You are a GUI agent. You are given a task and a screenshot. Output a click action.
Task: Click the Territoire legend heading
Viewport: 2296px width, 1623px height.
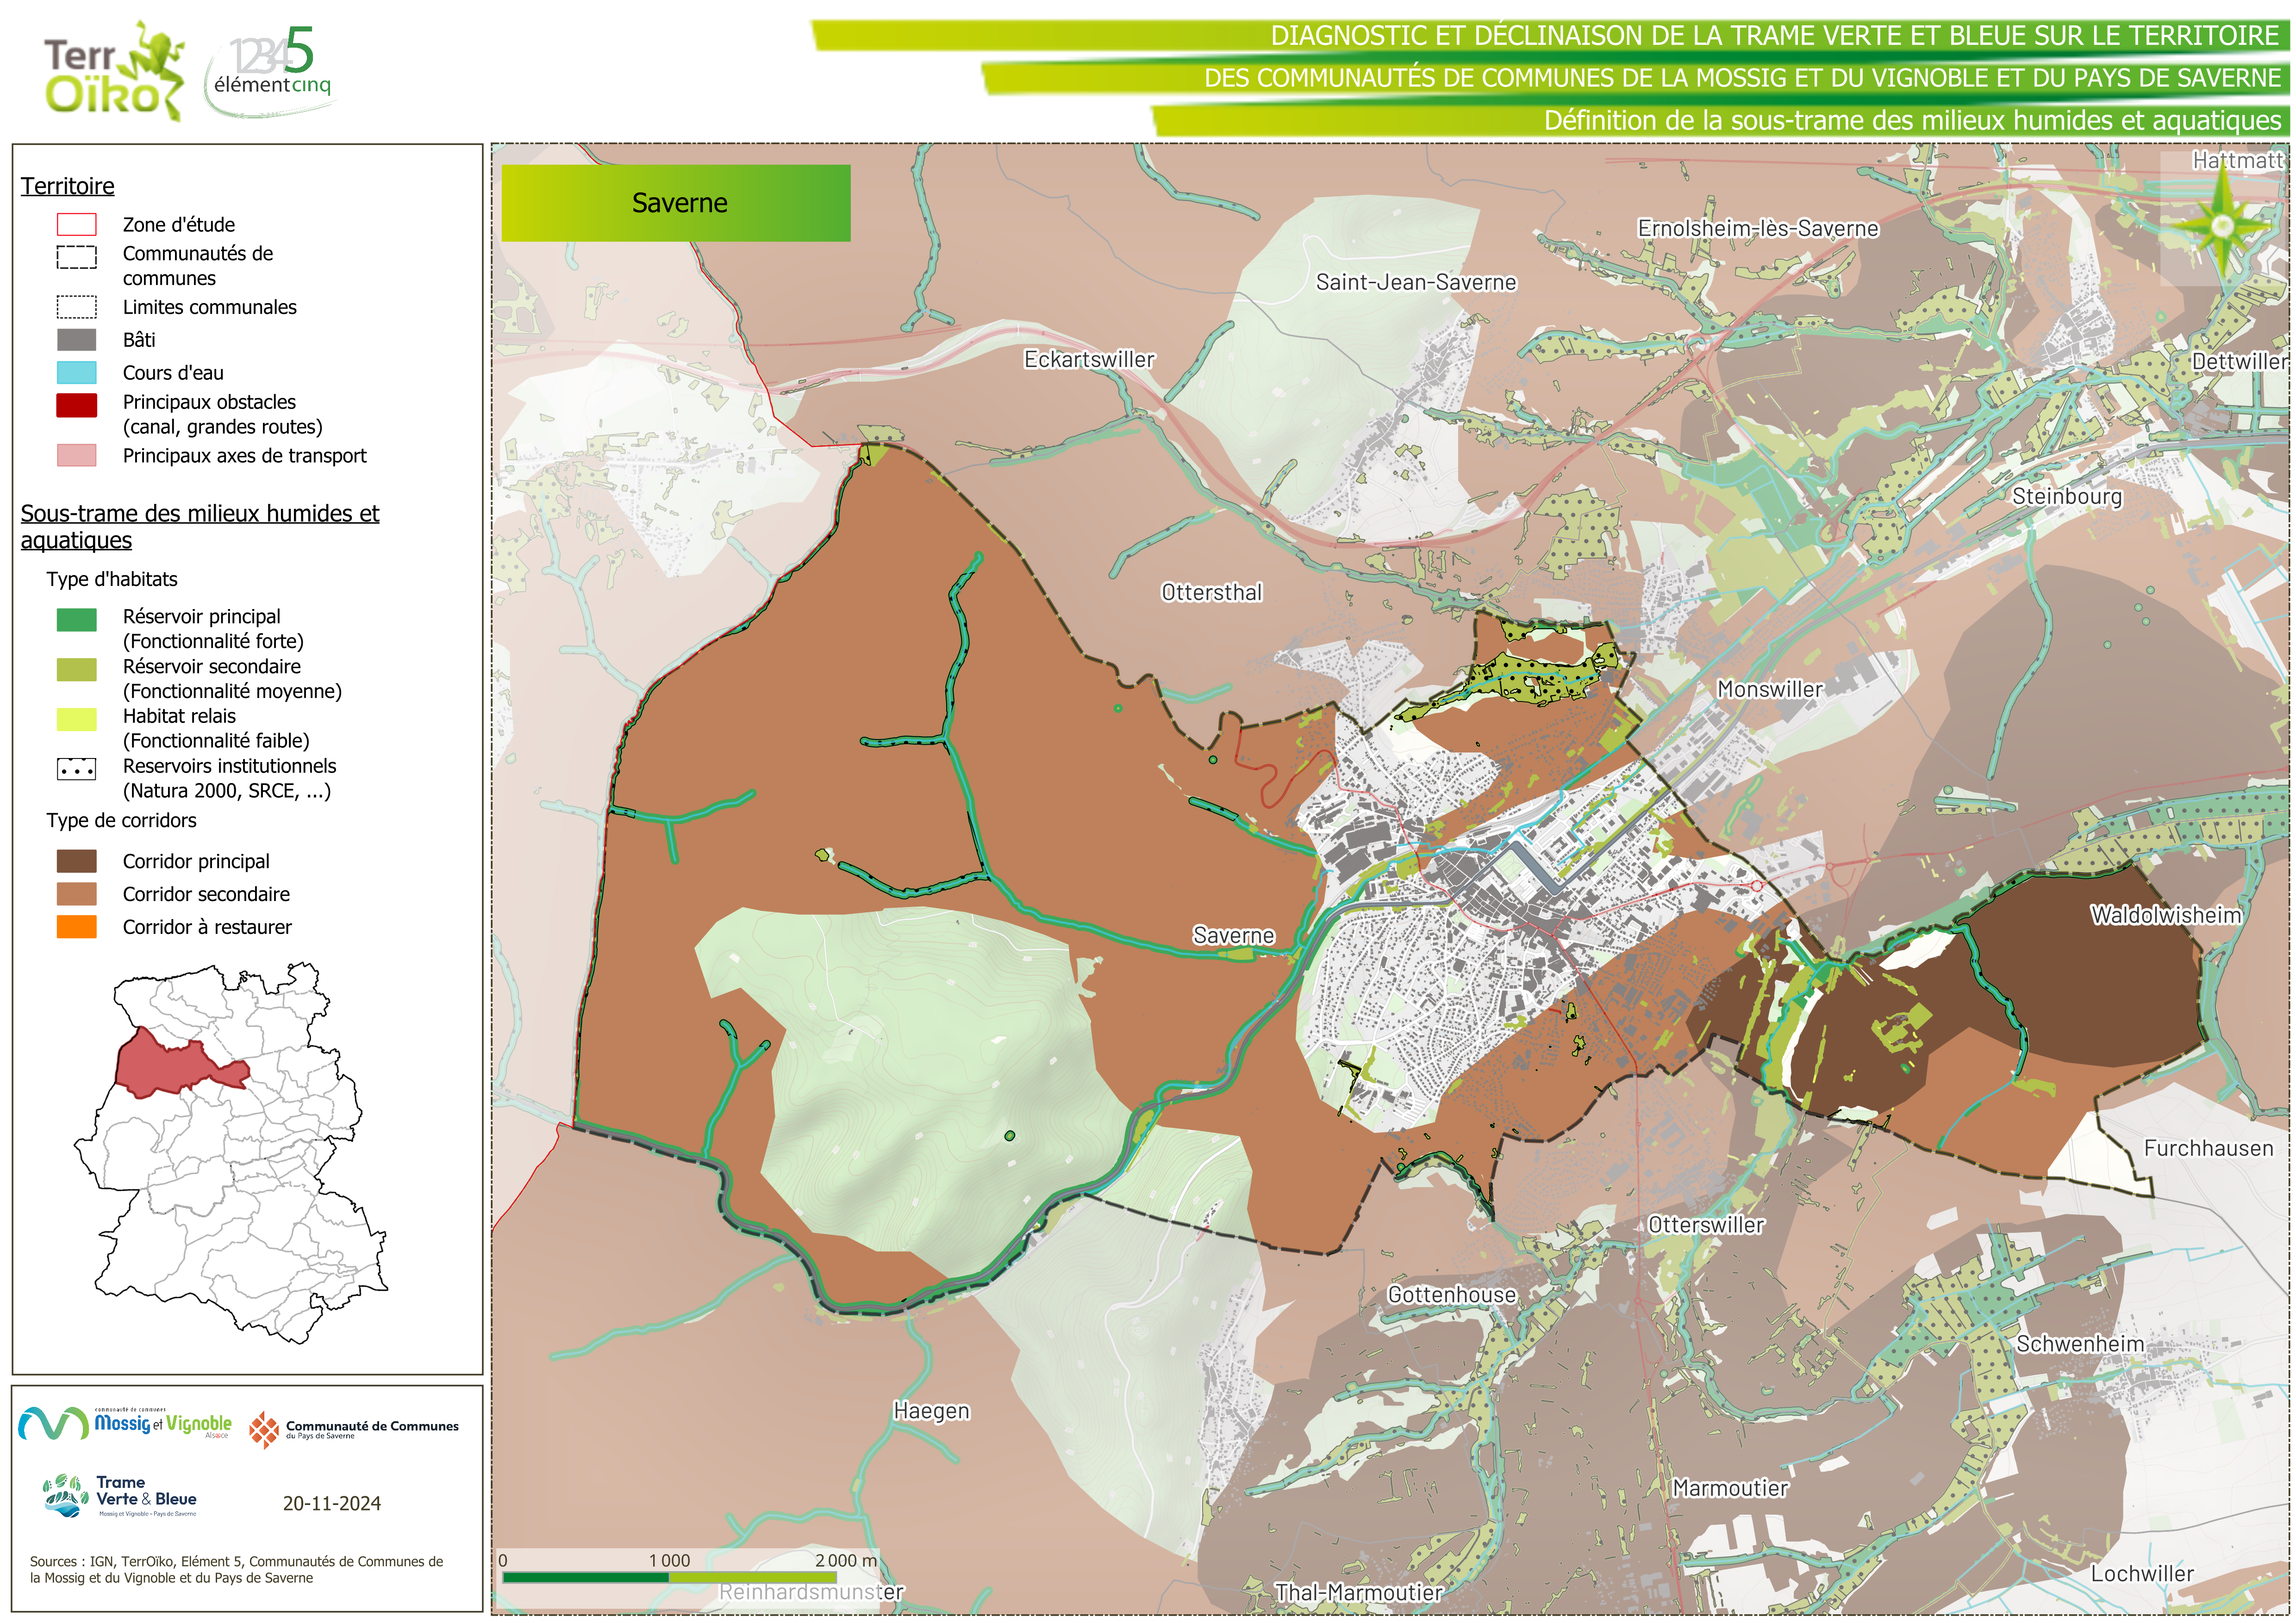coord(68,186)
